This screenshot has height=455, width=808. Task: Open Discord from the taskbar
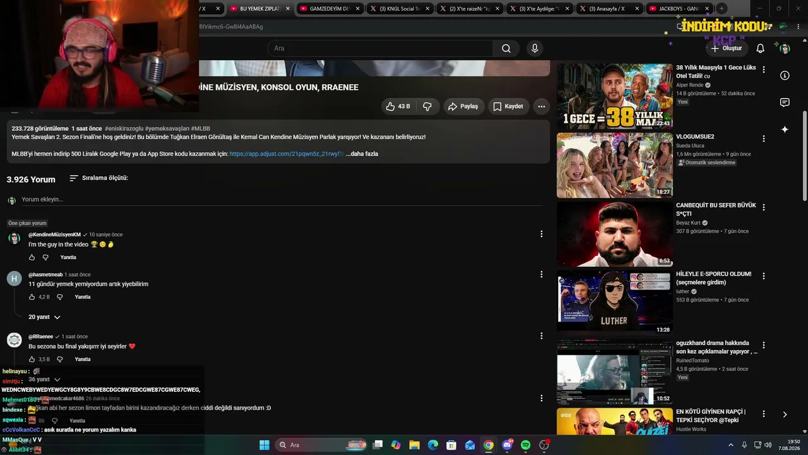point(507,445)
